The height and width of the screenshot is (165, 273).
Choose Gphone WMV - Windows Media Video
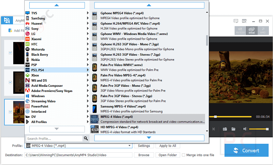(x=147, y=36)
